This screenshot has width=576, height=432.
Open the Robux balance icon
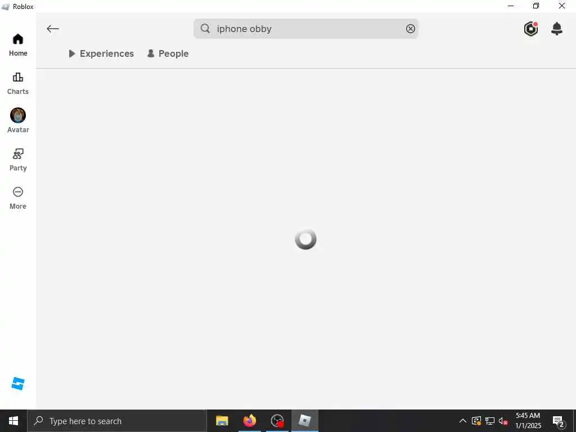[x=531, y=29]
